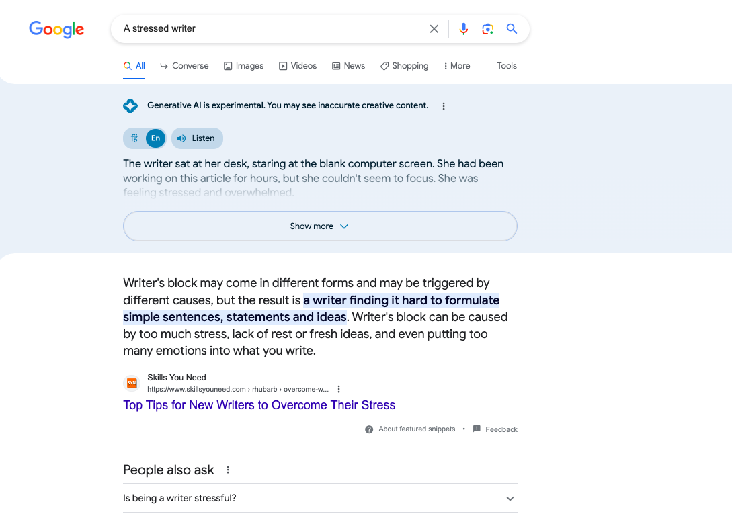This screenshot has height=514, width=732.
Task: Click the blue search magnifier icon
Action: tap(512, 29)
